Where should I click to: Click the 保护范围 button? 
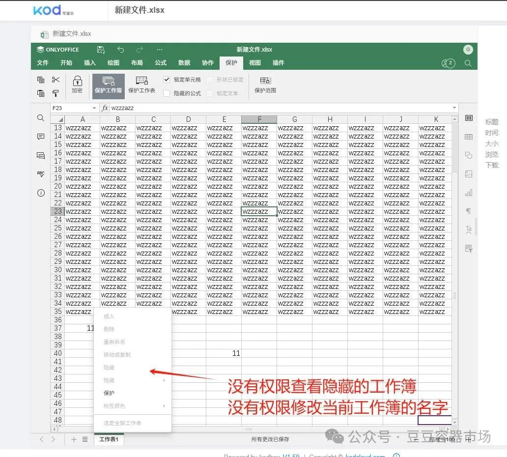265,85
